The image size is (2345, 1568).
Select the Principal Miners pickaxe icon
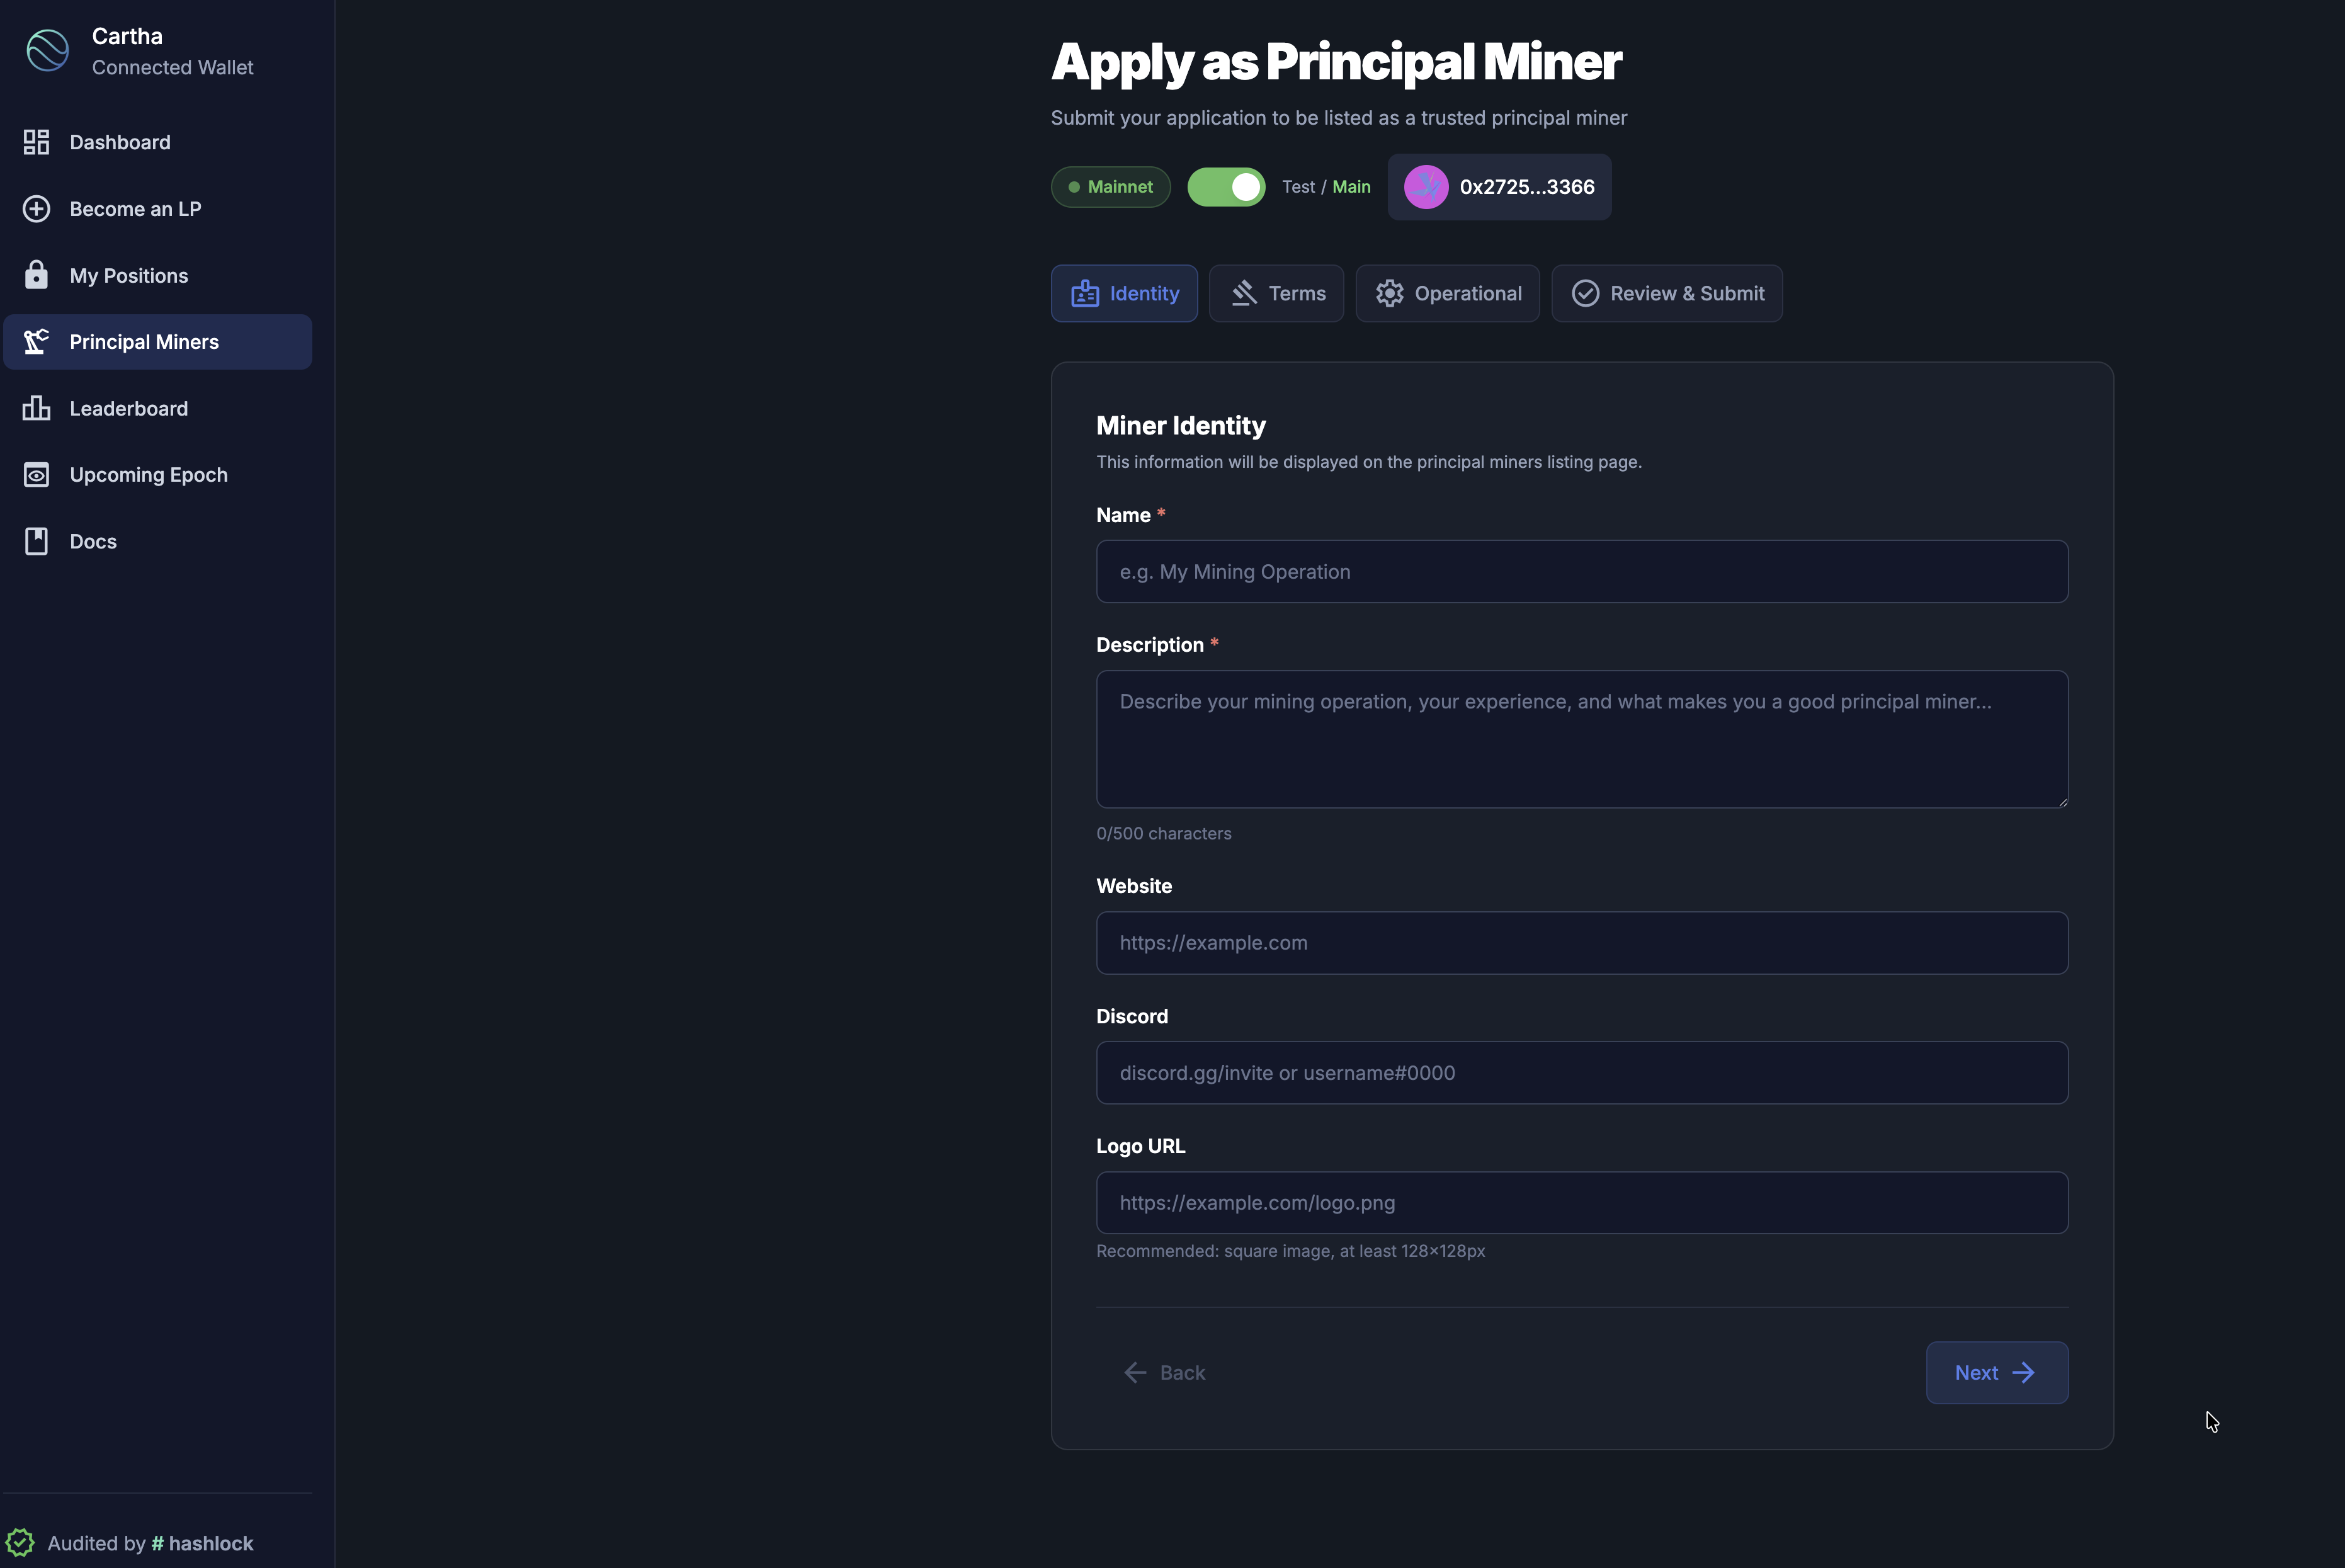pyautogui.click(x=37, y=341)
